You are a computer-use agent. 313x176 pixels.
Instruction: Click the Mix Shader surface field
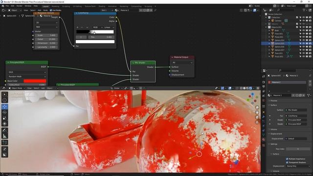296,110
